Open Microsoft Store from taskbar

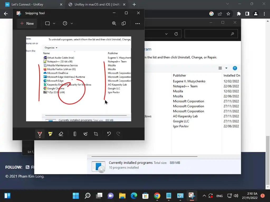coord(145,196)
